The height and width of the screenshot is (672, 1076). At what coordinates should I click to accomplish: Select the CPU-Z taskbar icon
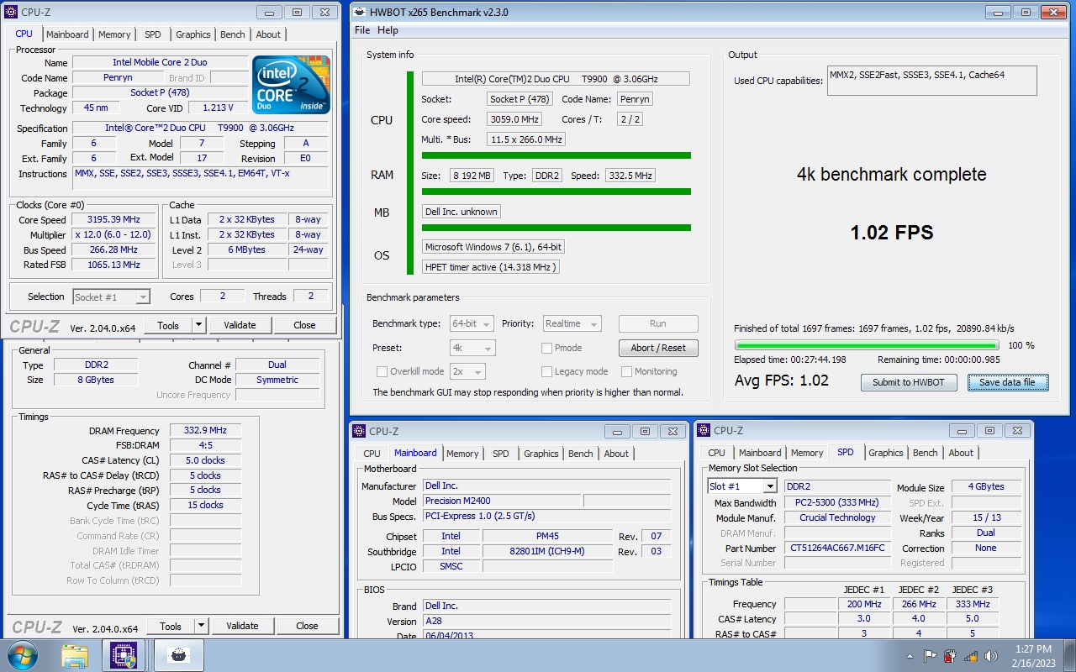[x=124, y=655]
